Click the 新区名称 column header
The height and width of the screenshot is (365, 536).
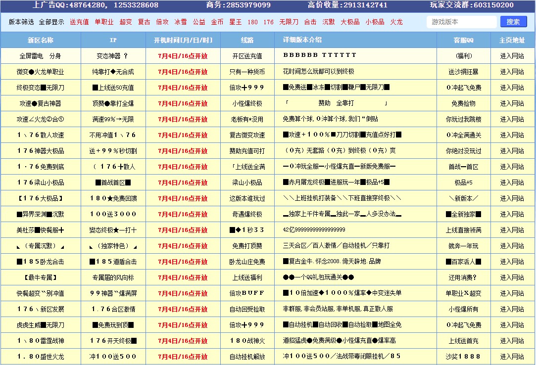pos(41,40)
